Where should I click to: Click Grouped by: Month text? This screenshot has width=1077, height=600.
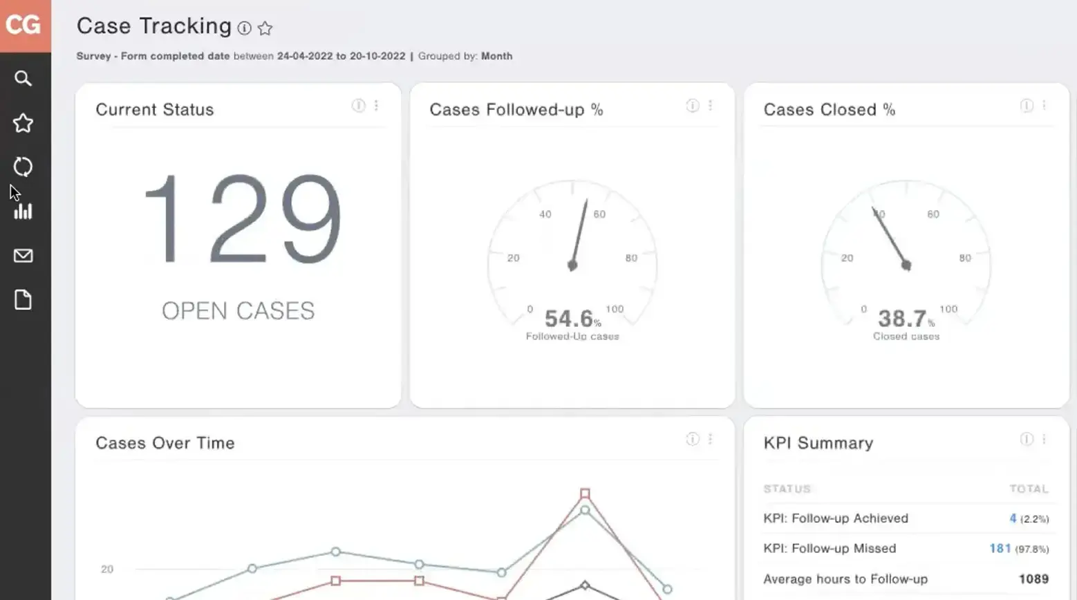(x=465, y=56)
